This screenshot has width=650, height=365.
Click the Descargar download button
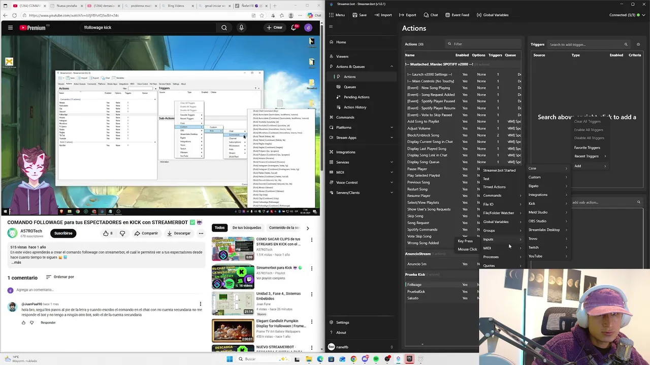(x=179, y=233)
